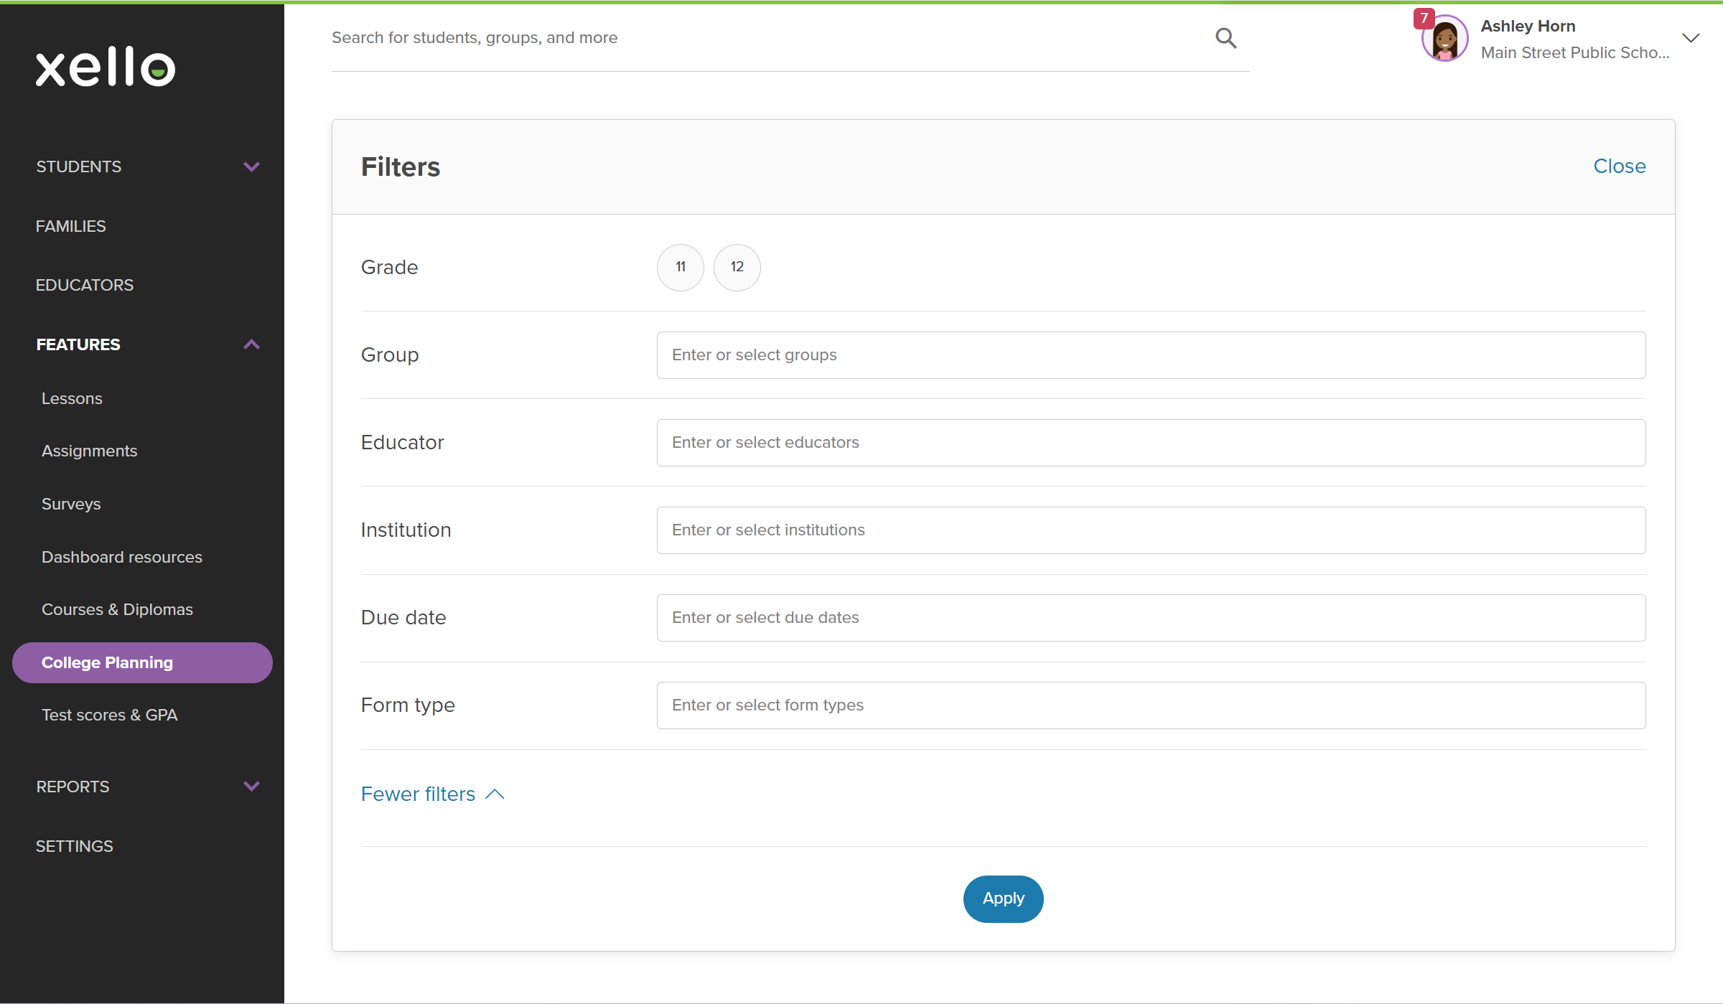Open Assignments under Features
Viewport: 1723px width, 1004px height.
[89, 451]
